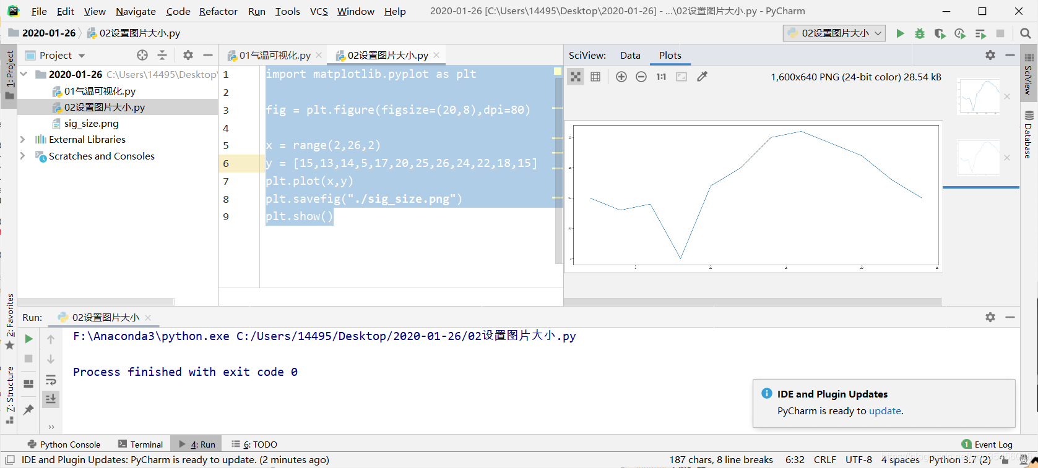Expand Scratches and Consoles node
This screenshot has width=1038, height=468.
(x=23, y=156)
